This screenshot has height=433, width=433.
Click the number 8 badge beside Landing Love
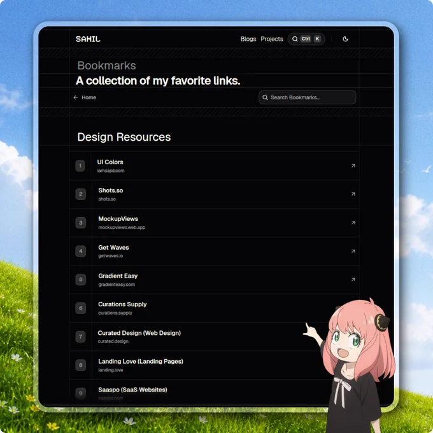coord(80,365)
